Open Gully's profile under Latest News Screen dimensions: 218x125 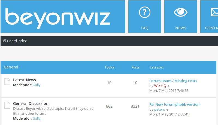coord(37,85)
